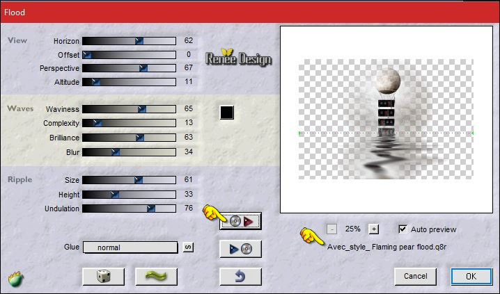
Task: Adjust the Offset slider
Action: [129, 55]
